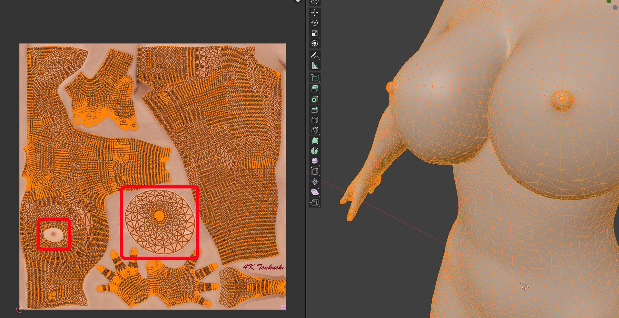Activate the Spin tool
Screen dimensions: 619x318
pos(315,151)
